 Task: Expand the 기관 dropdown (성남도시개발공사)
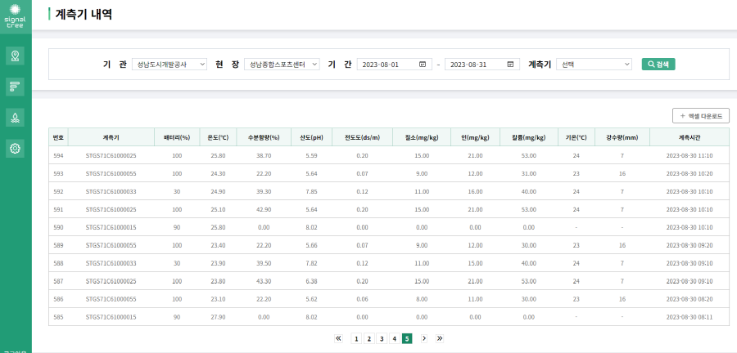[170, 65]
